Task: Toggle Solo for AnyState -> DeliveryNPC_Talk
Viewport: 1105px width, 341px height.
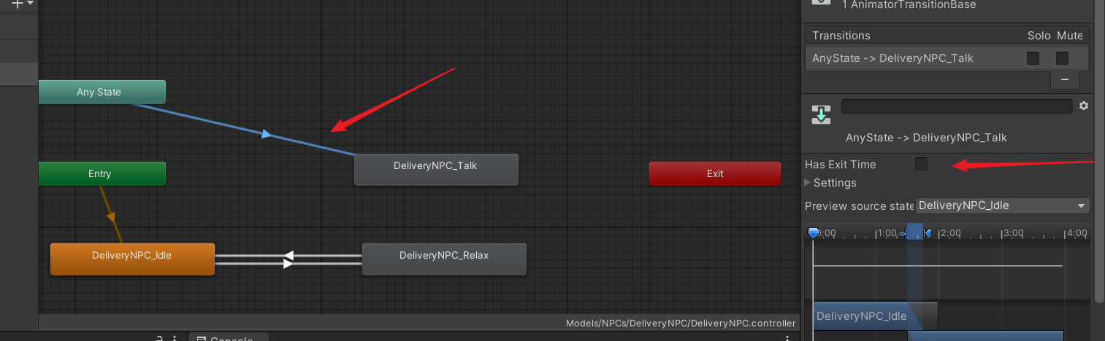Action: click(1033, 58)
